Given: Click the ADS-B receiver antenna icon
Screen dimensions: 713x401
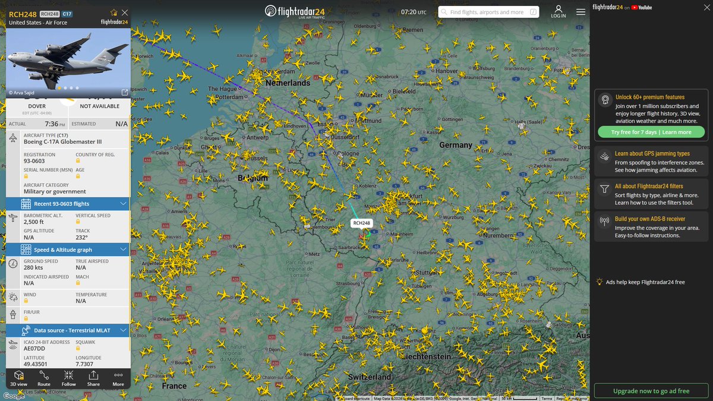Looking at the screenshot, I should (x=604, y=222).
